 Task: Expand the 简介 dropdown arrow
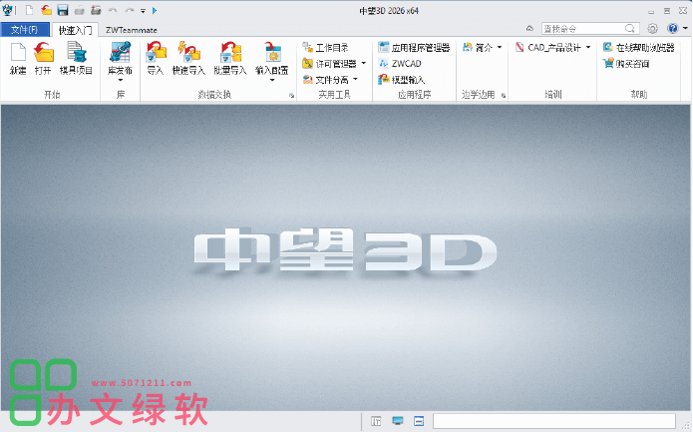pyautogui.click(x=500, y=47)
